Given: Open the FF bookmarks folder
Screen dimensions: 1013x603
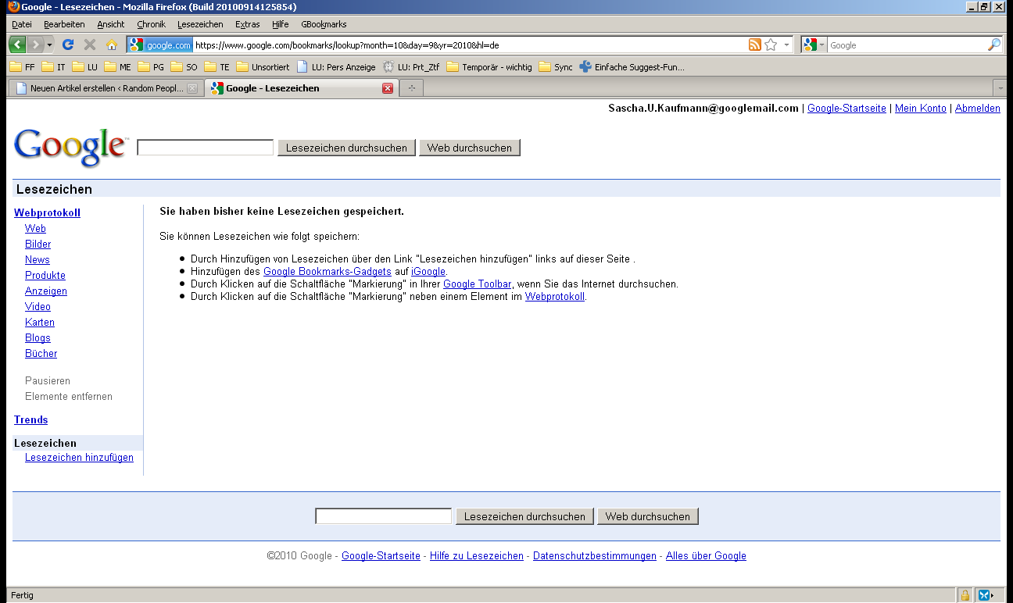Looking at the screenshot, I should (22, 67).
